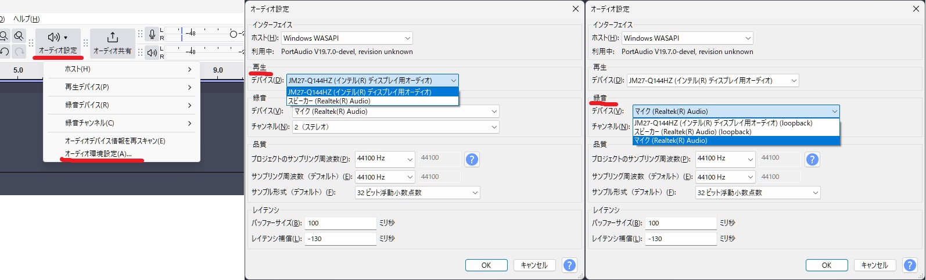Click the help icon next to Cancel in right dialog
This screenshot has width=926, height=280.
[910, 265]
